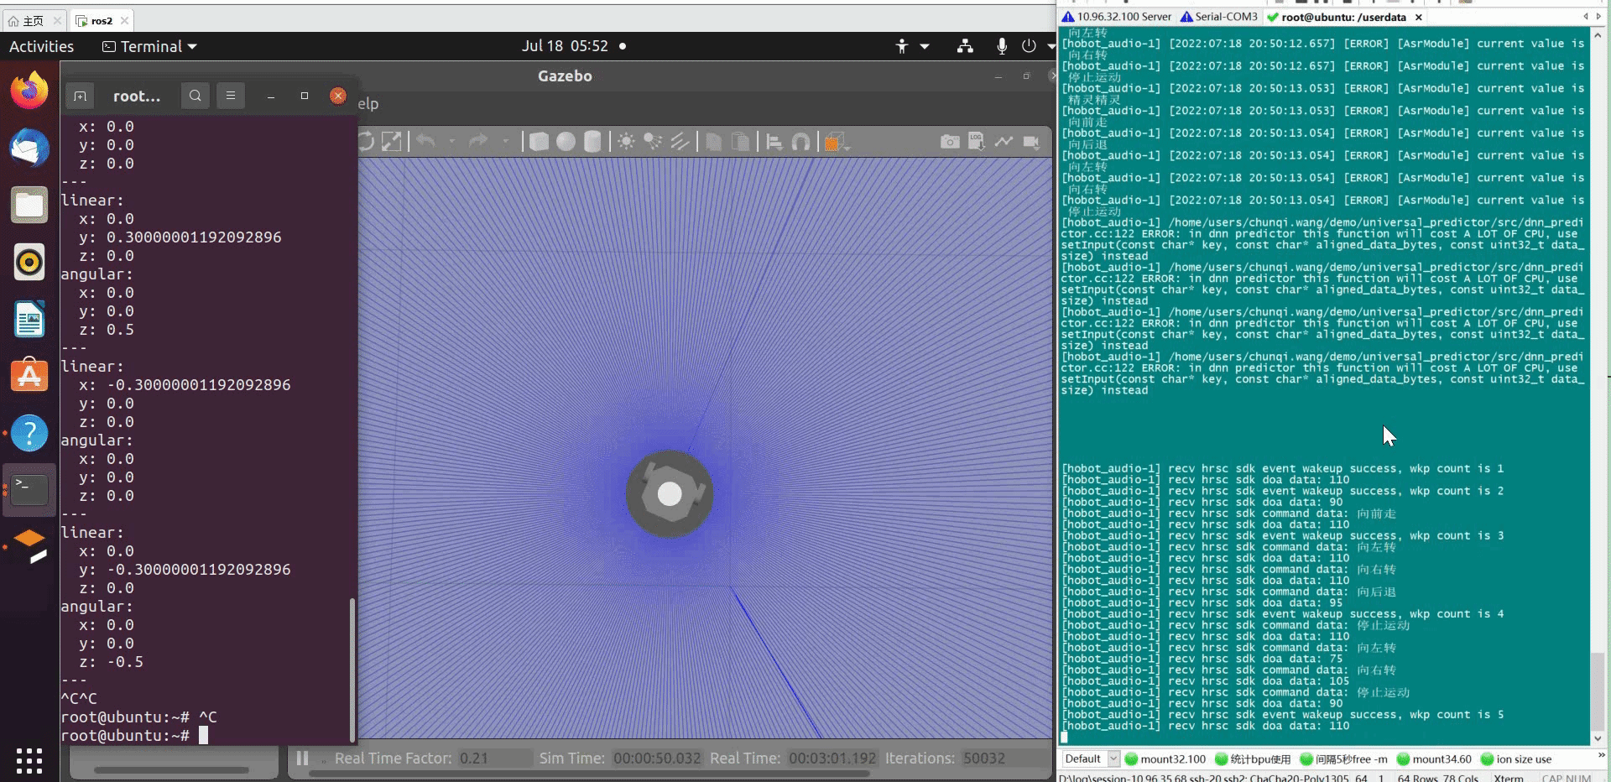
Task: Click next tab arrow in SecureCRT tab bar
Action: point(1598,16)
